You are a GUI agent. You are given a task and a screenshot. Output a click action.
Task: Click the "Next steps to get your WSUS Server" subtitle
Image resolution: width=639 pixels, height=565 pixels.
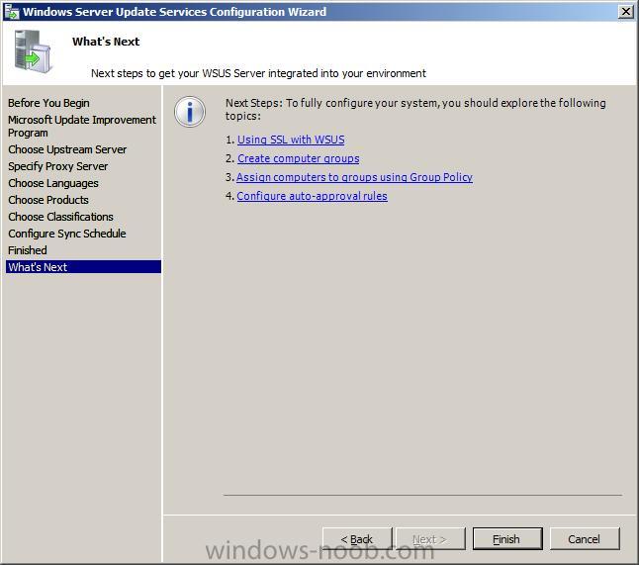tap(258, 73)
